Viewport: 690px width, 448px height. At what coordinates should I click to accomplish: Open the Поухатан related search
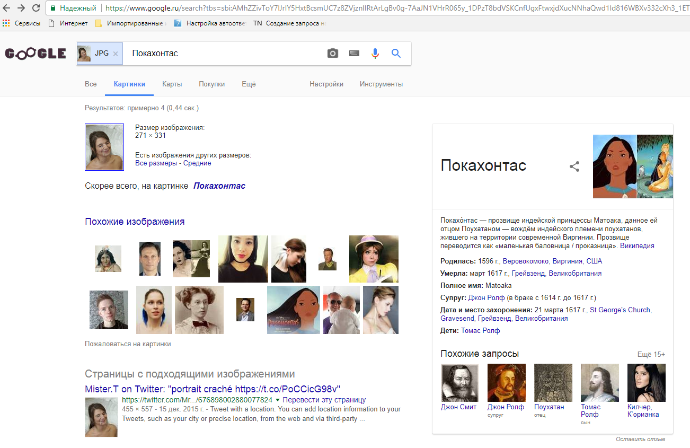[x=553, y=387]
